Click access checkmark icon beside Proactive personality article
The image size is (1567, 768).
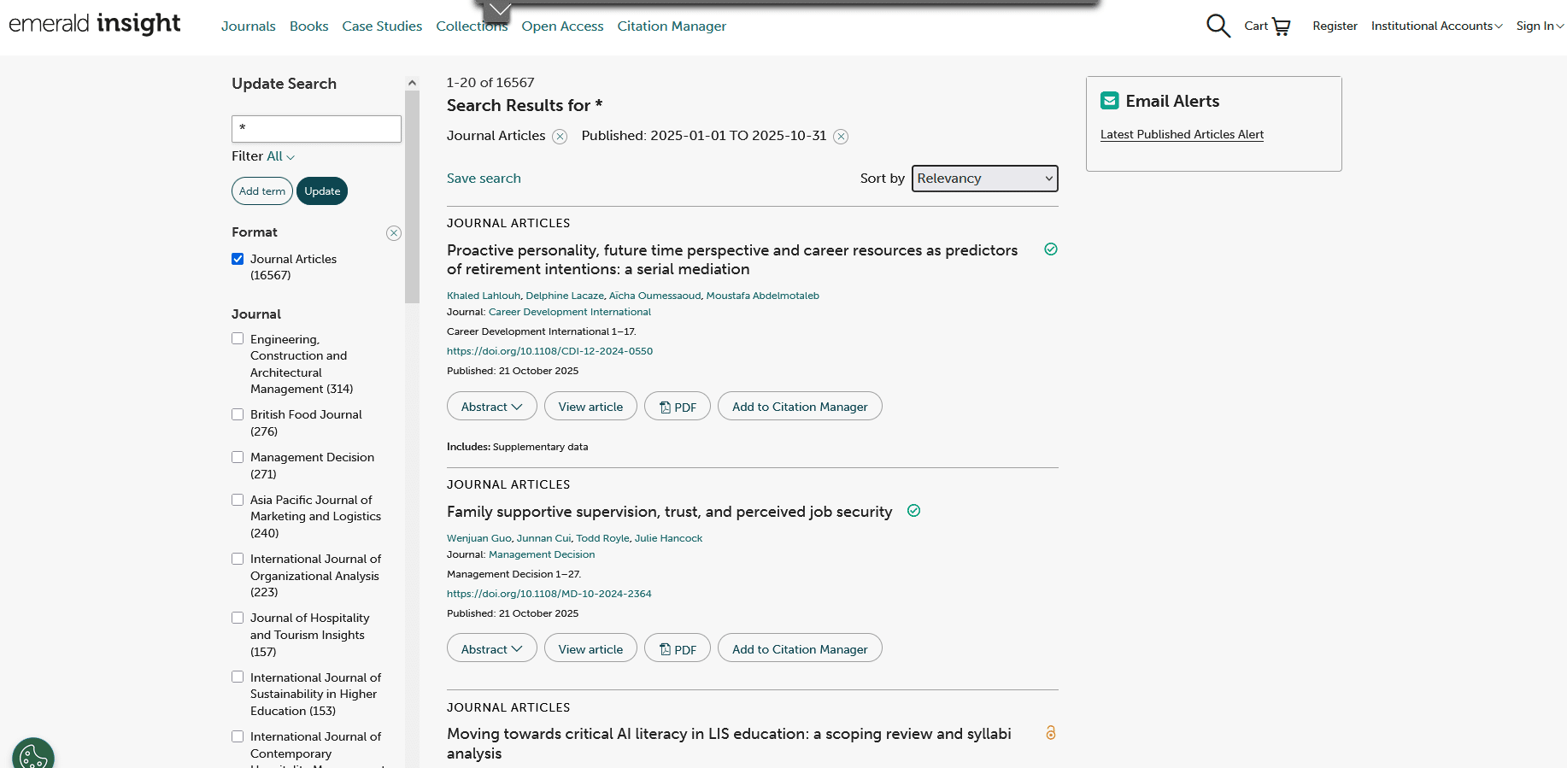[x=1051, y=249]
